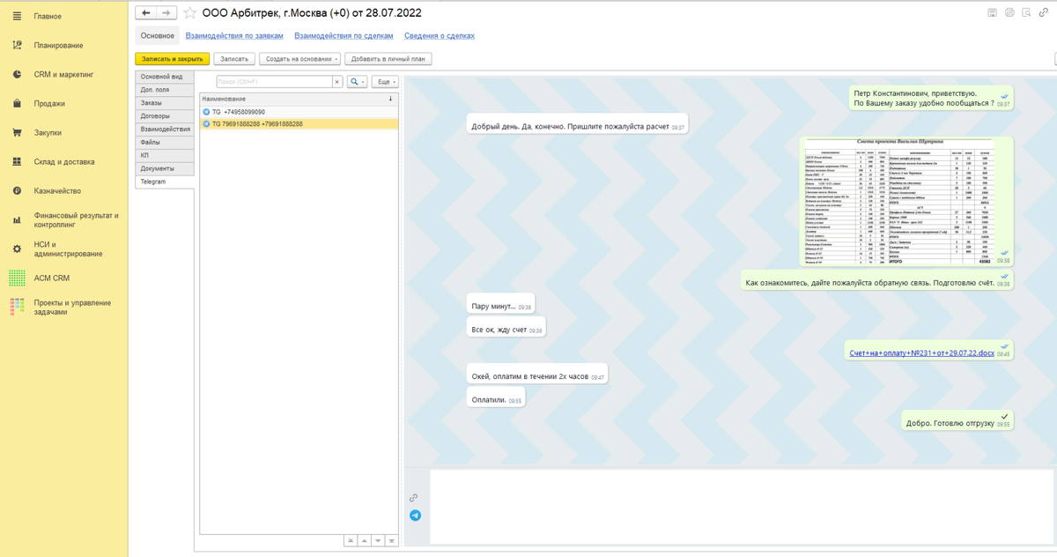This screenshot has width=1057, height=557.
Task: Click the Склад и доставка grid icon
Action: [17, 161]
